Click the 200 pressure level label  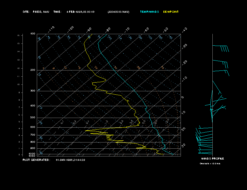click(32, 70)
